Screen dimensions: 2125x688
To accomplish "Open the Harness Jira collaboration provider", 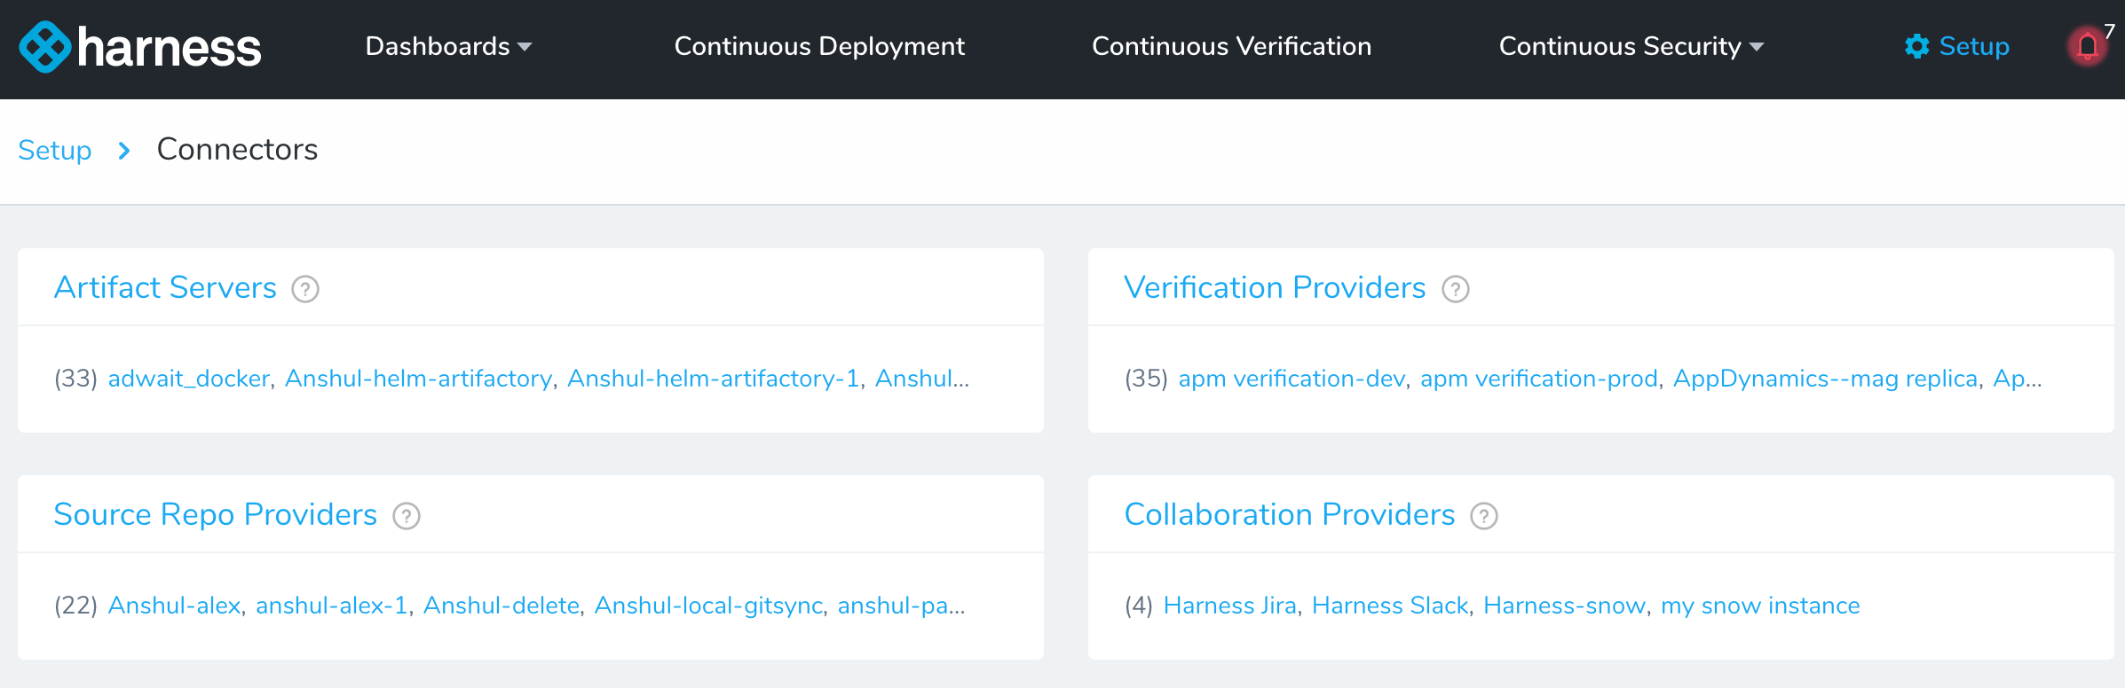I will tap(1230, 606).
